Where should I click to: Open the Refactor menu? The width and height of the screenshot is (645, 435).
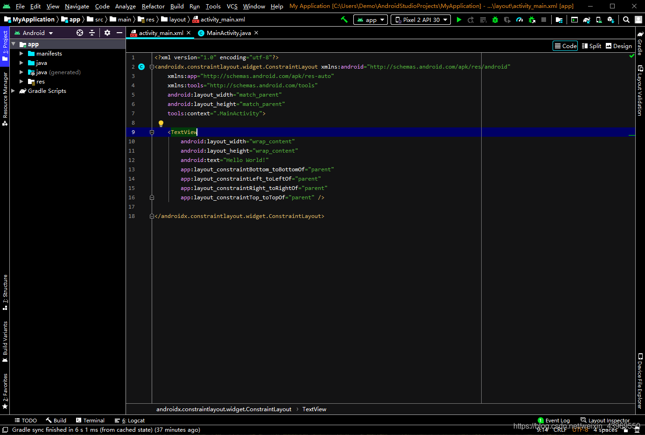153,6
